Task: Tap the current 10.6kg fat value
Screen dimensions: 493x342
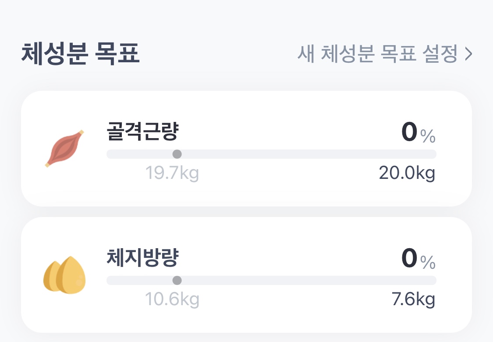Action: pyautogui.click(x=172, y=300)
